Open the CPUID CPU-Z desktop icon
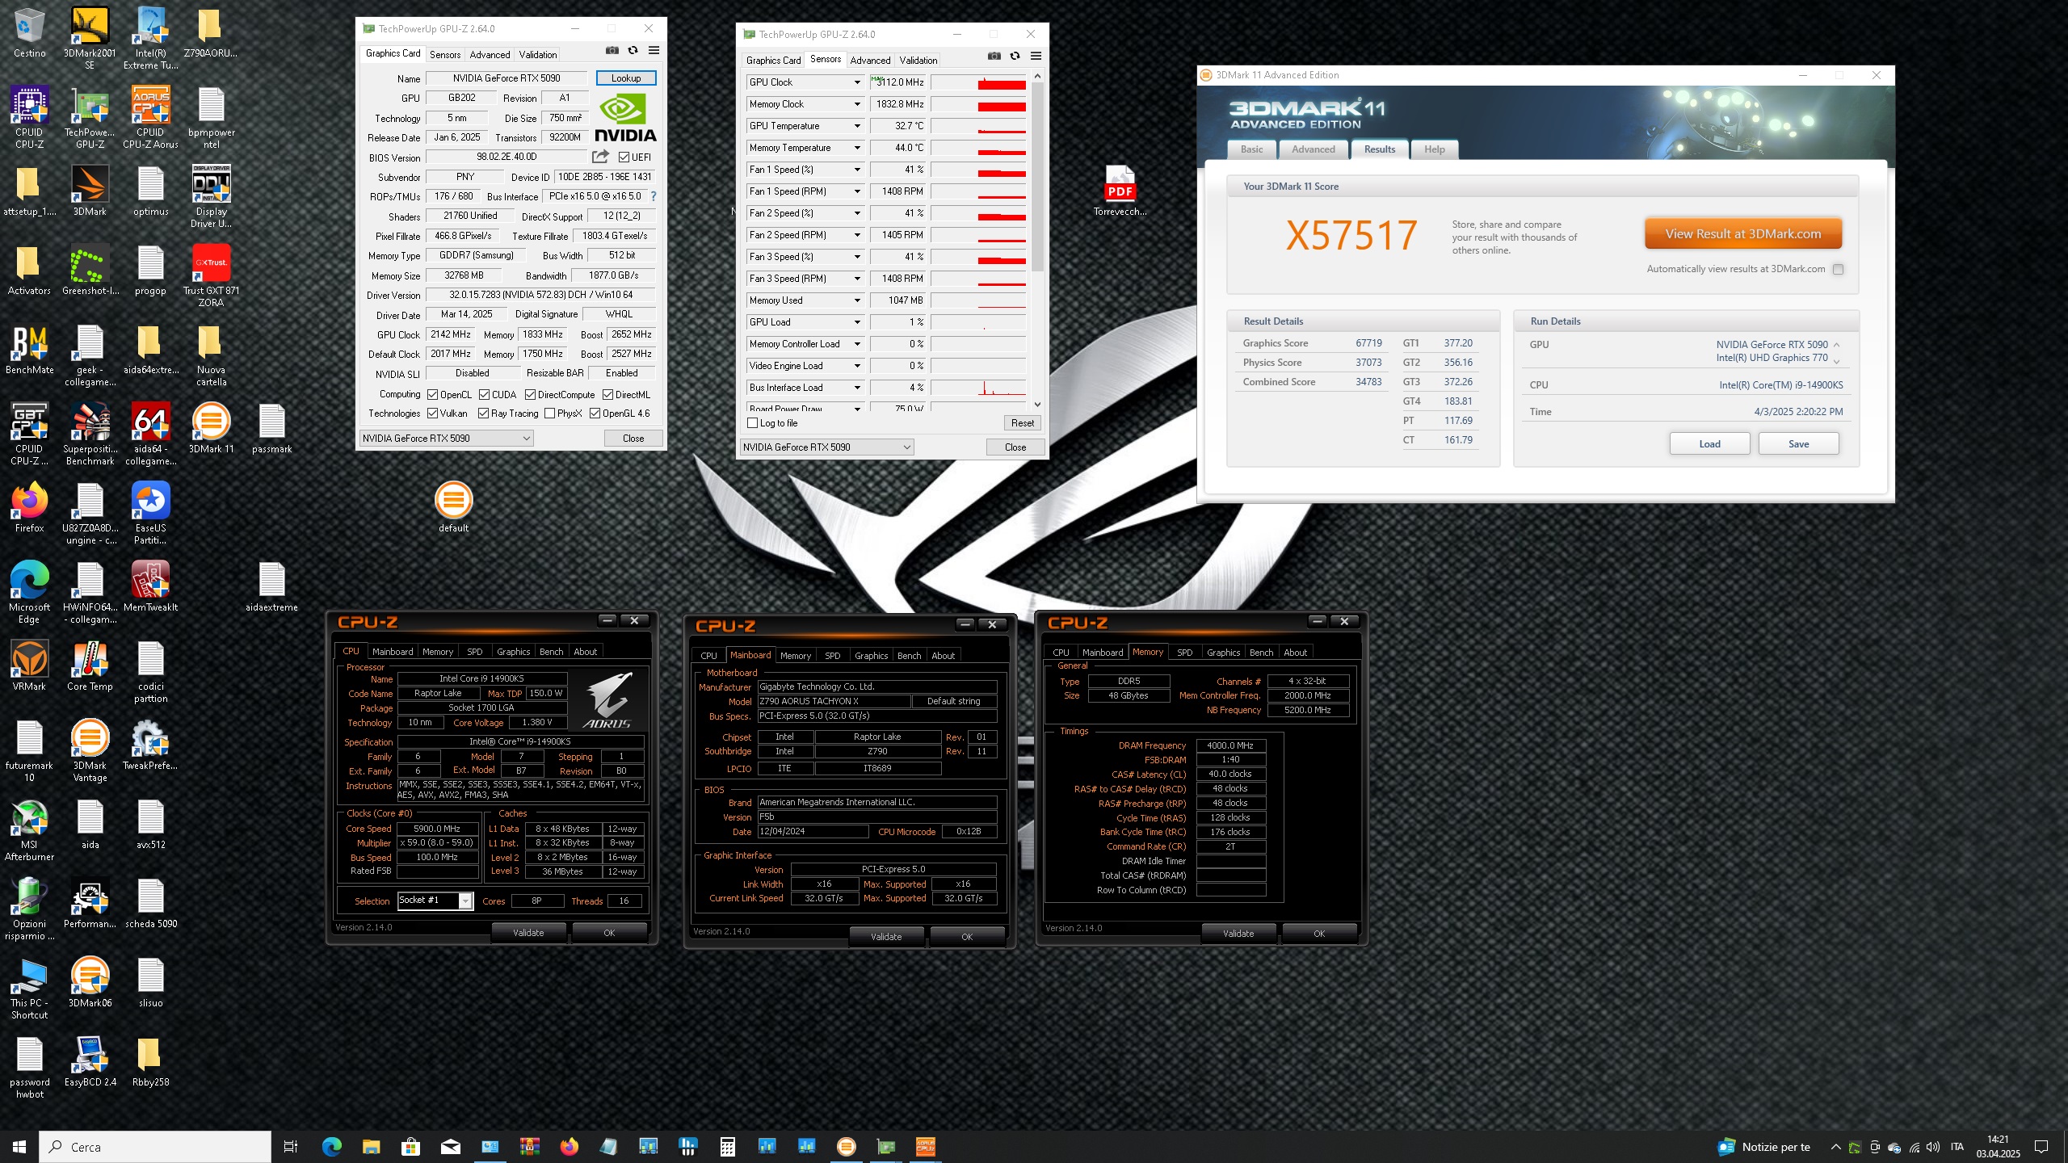 pos(29,117)
